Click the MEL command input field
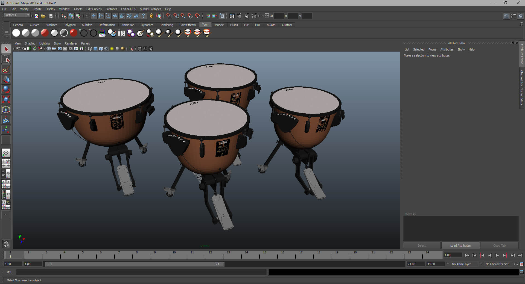 click(x=141, y=272)
